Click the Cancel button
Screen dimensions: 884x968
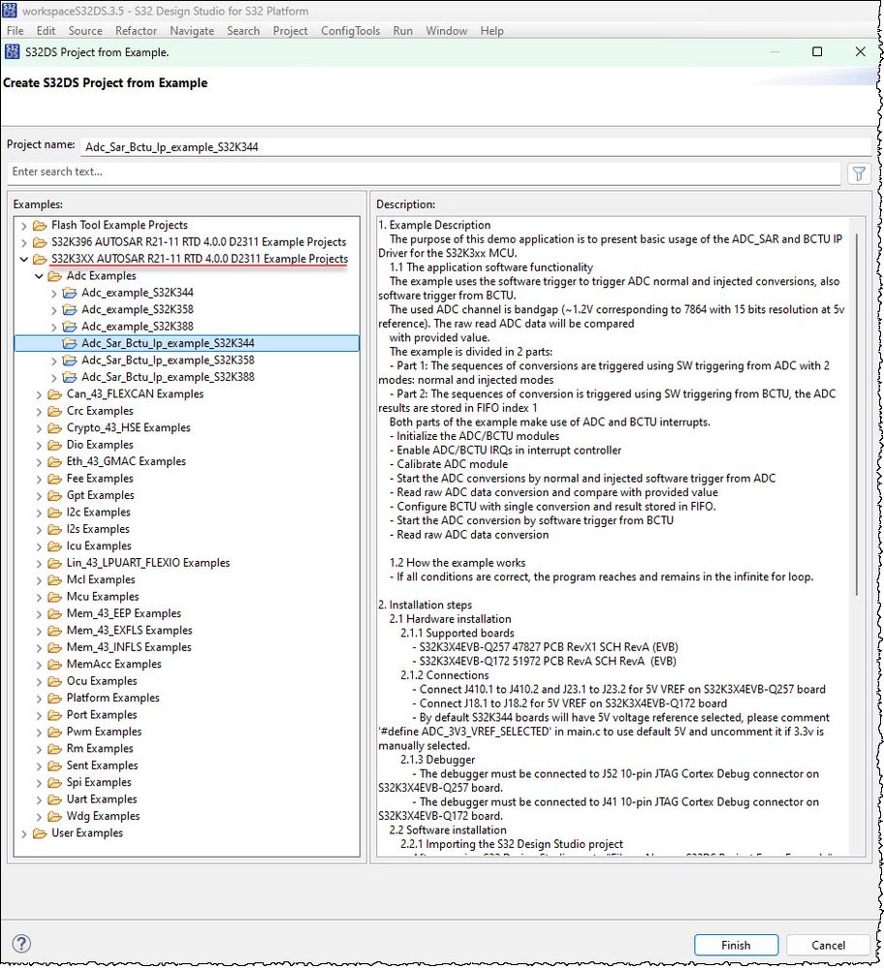[x=829, y=945]
